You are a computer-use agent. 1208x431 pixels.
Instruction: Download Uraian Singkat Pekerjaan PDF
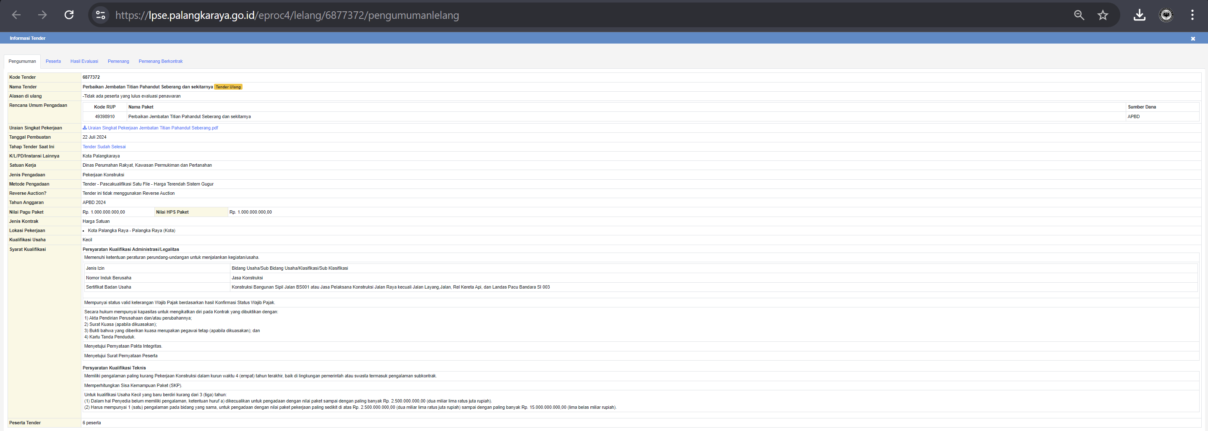(152, 128)
